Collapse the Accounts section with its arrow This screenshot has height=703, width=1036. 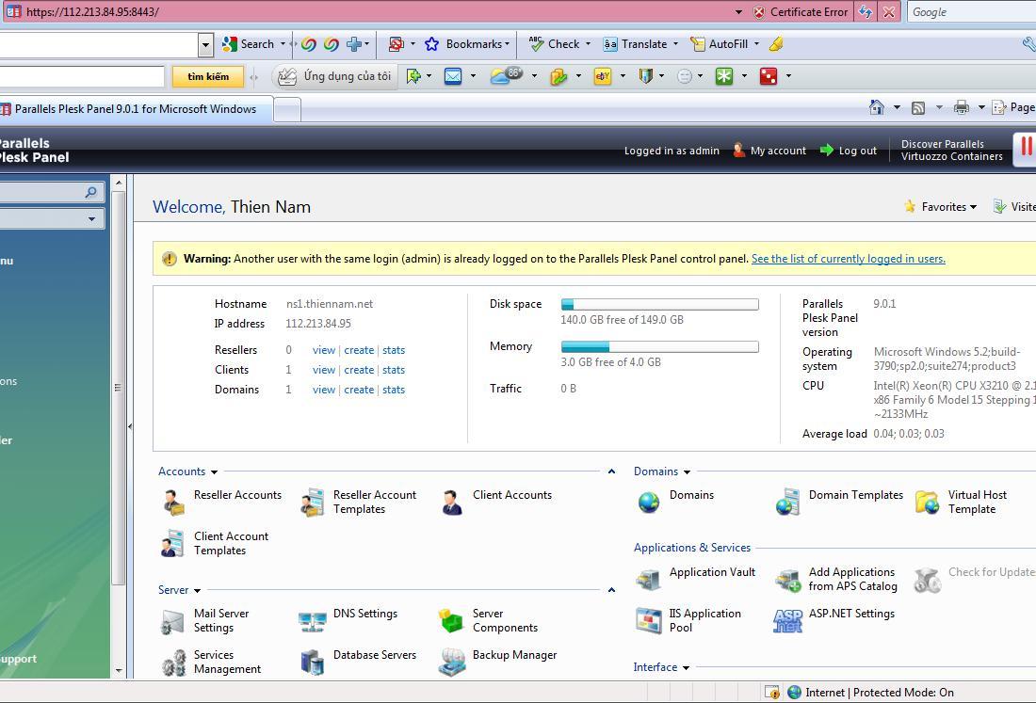point(612,471)
